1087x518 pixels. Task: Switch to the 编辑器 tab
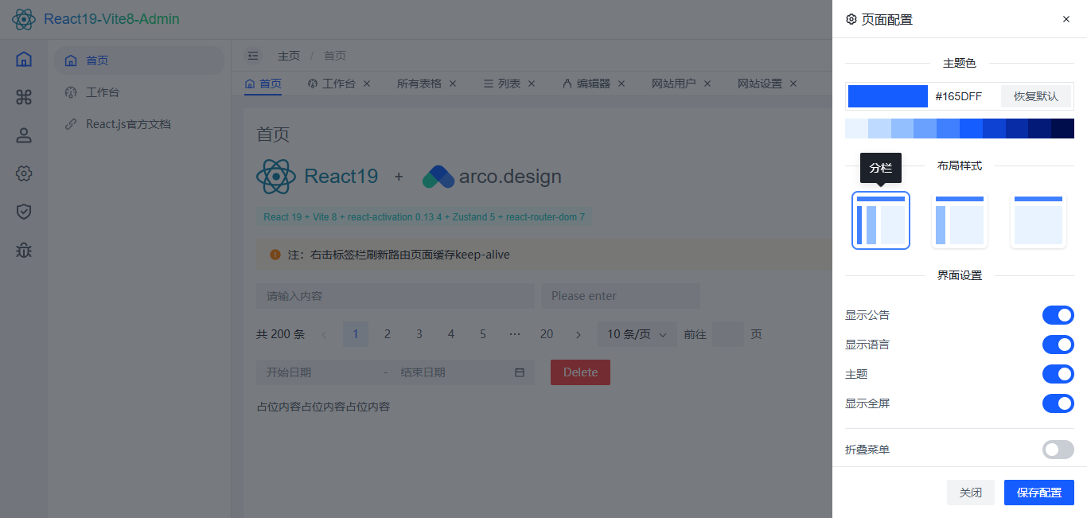pos(586,84)
